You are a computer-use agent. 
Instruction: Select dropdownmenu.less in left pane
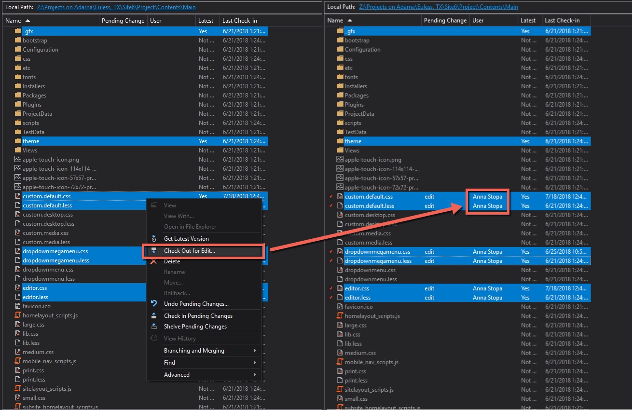coord(49,279)
